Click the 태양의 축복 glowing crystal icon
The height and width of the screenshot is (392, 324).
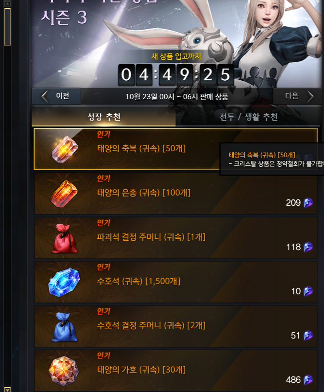(x=65, y=149)
